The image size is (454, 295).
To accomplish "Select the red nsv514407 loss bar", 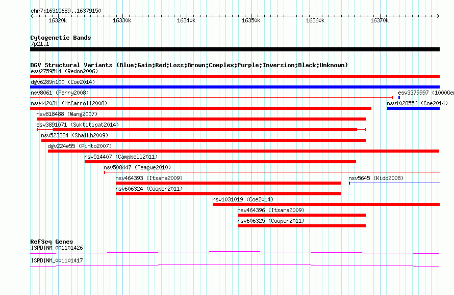I will 220,162.
